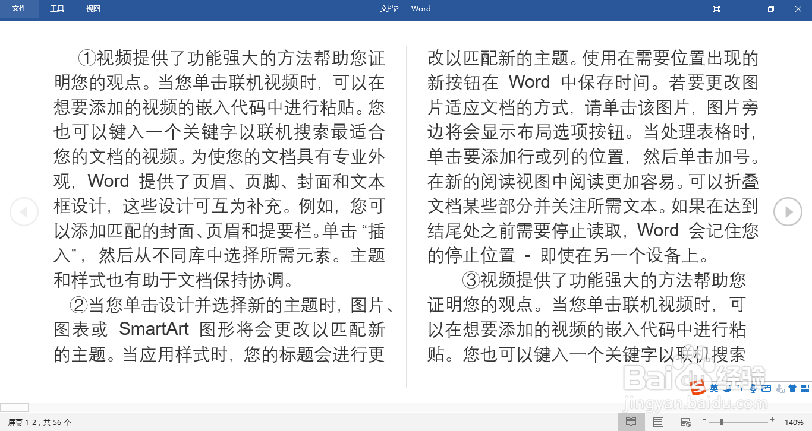Toggle Sogou punctuation mode icon
The width and height of the screenshot is (812, 431).
(x=740, y=388)
